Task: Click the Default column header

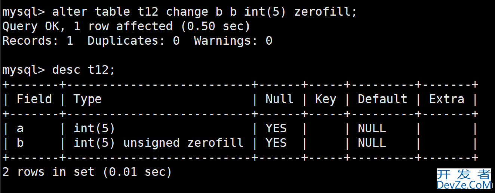Action: click(382, 99)
